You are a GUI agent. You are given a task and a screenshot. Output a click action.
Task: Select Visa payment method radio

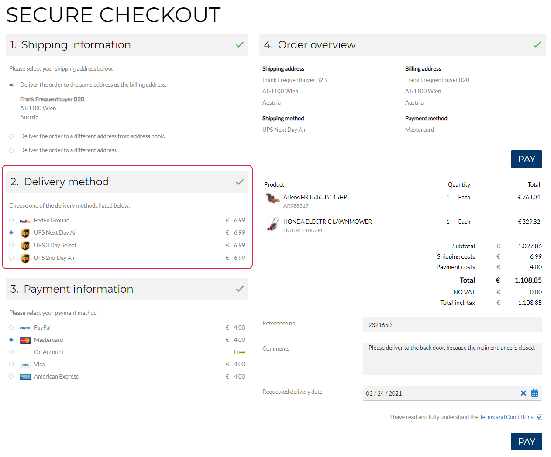(x=11, y=364)
